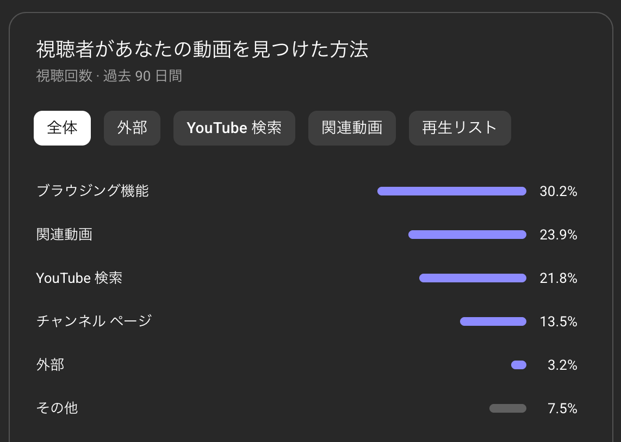Switch to the 外部 filter chip
Image resolution: width=621 pixels, height=442 pixels.
[132, 128]
